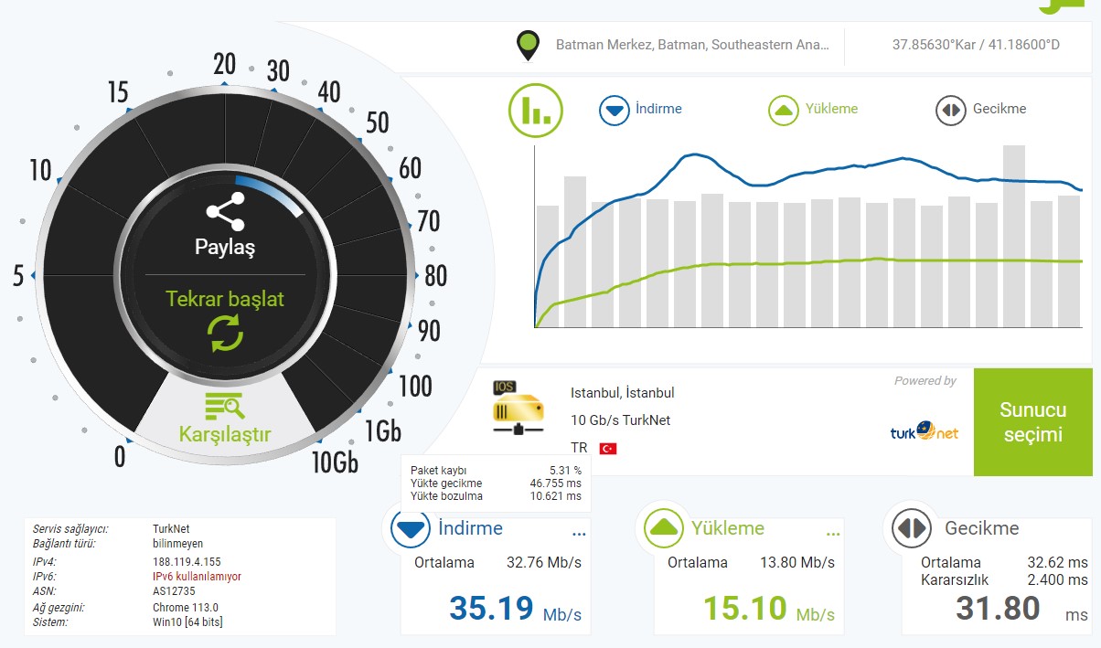Viewport: 1101px width, 648px height.
Task: Click the tallest gray latency bar
Action: click(x=1014, y=236)
